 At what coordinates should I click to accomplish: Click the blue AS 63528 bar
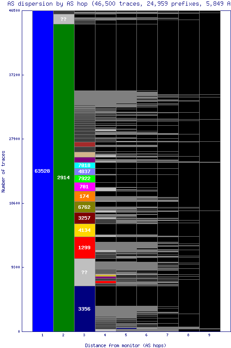pos(43,171)
